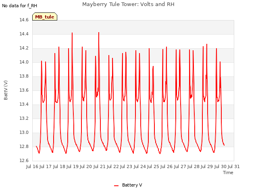Viewport: 258px width, 193px height.
Task: Click the Jul 25 x-axis label
Action: [x=153, y=166]
